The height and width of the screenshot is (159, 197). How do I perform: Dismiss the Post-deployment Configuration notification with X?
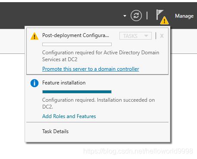click(x=162, y=36)
